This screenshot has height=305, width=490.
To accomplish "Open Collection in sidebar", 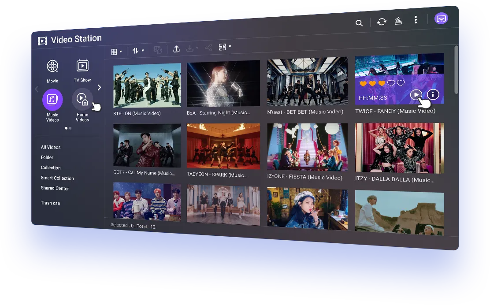I will click(51, 168).
